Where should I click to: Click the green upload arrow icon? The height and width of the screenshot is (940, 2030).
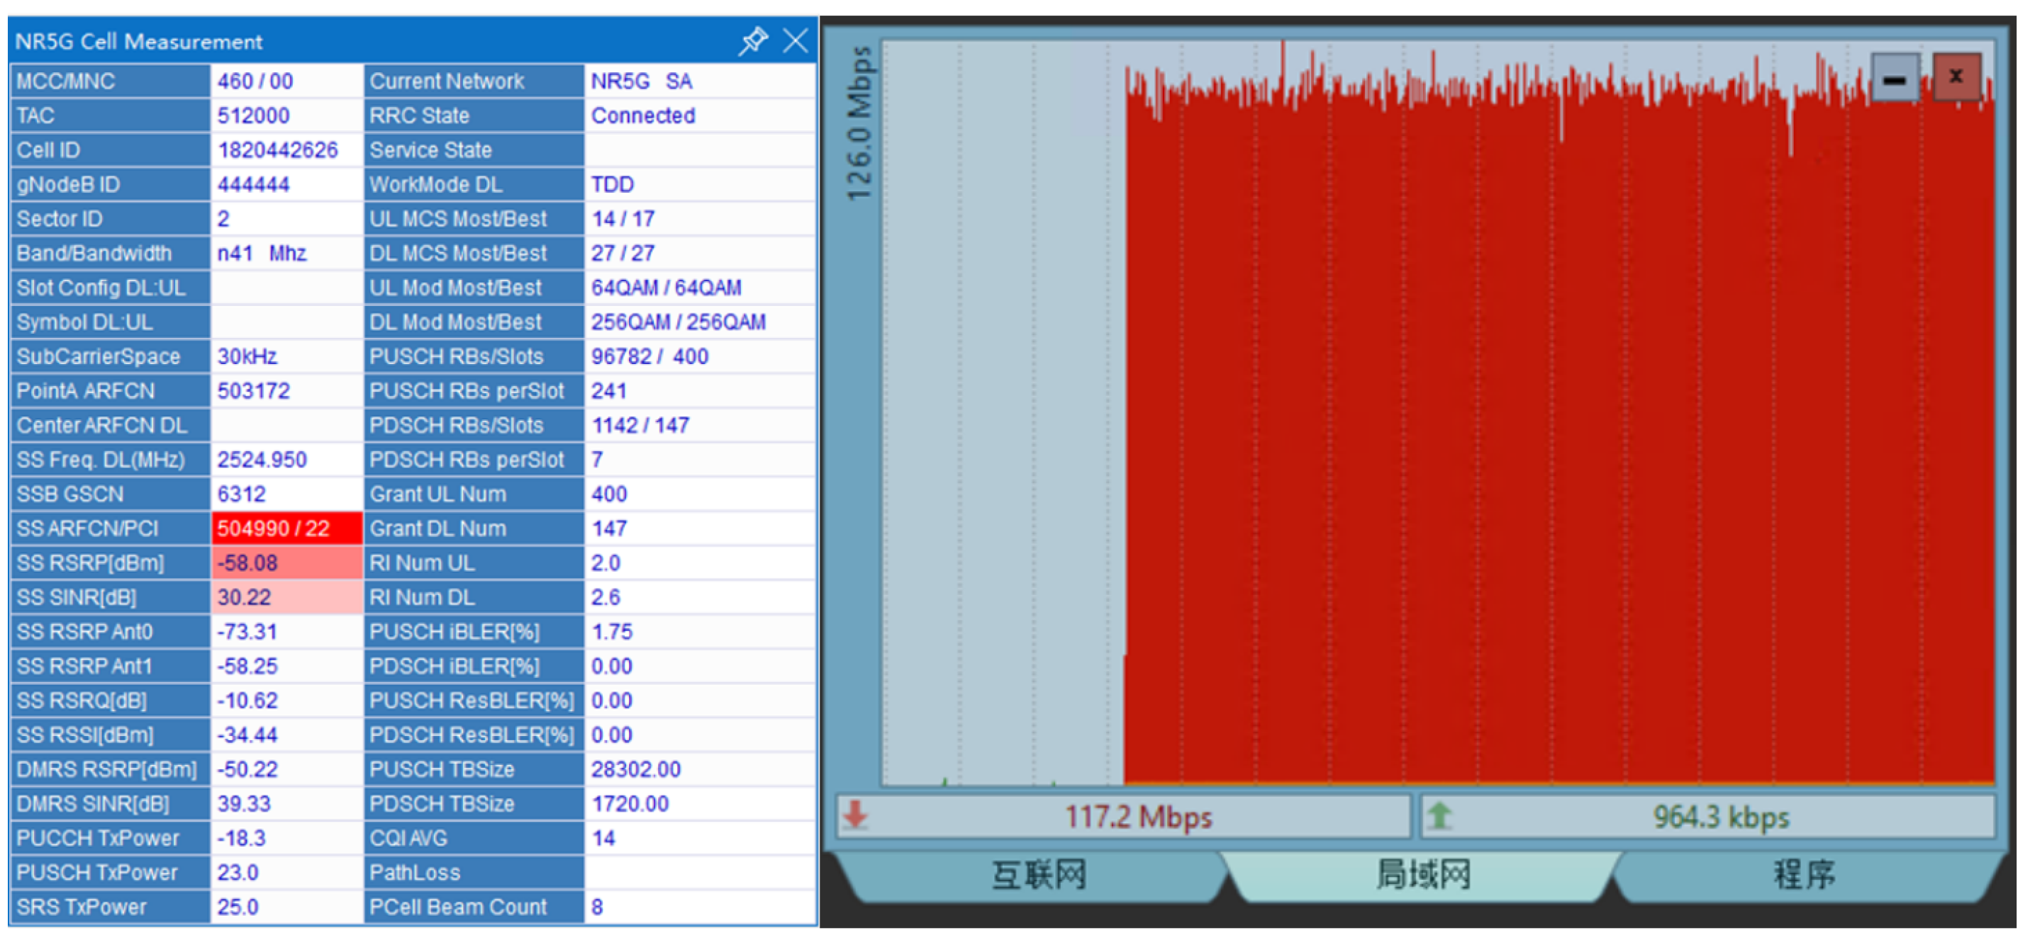coord(1440,815)
